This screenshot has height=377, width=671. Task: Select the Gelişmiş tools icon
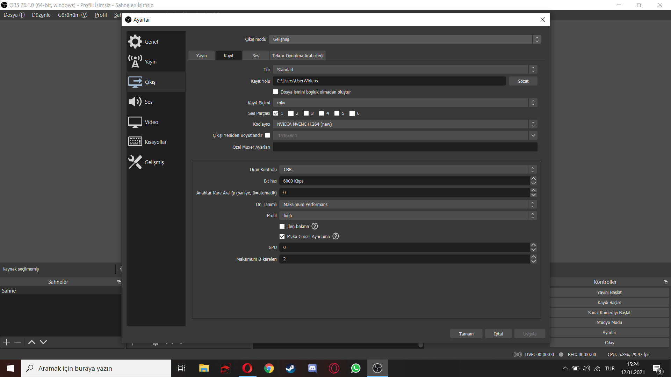click(x=135, y=162)
